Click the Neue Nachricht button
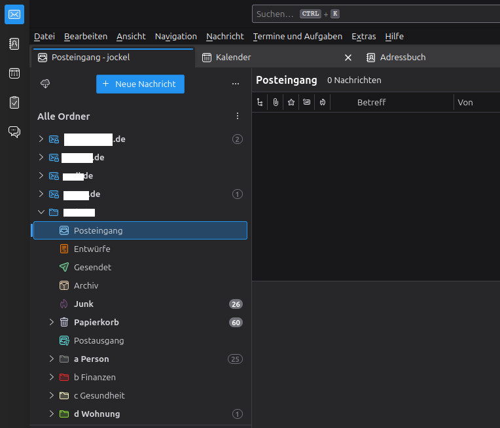The image size is (500, 428). pos(140,84)
